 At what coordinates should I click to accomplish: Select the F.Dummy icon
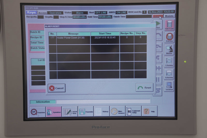point(169,62)
